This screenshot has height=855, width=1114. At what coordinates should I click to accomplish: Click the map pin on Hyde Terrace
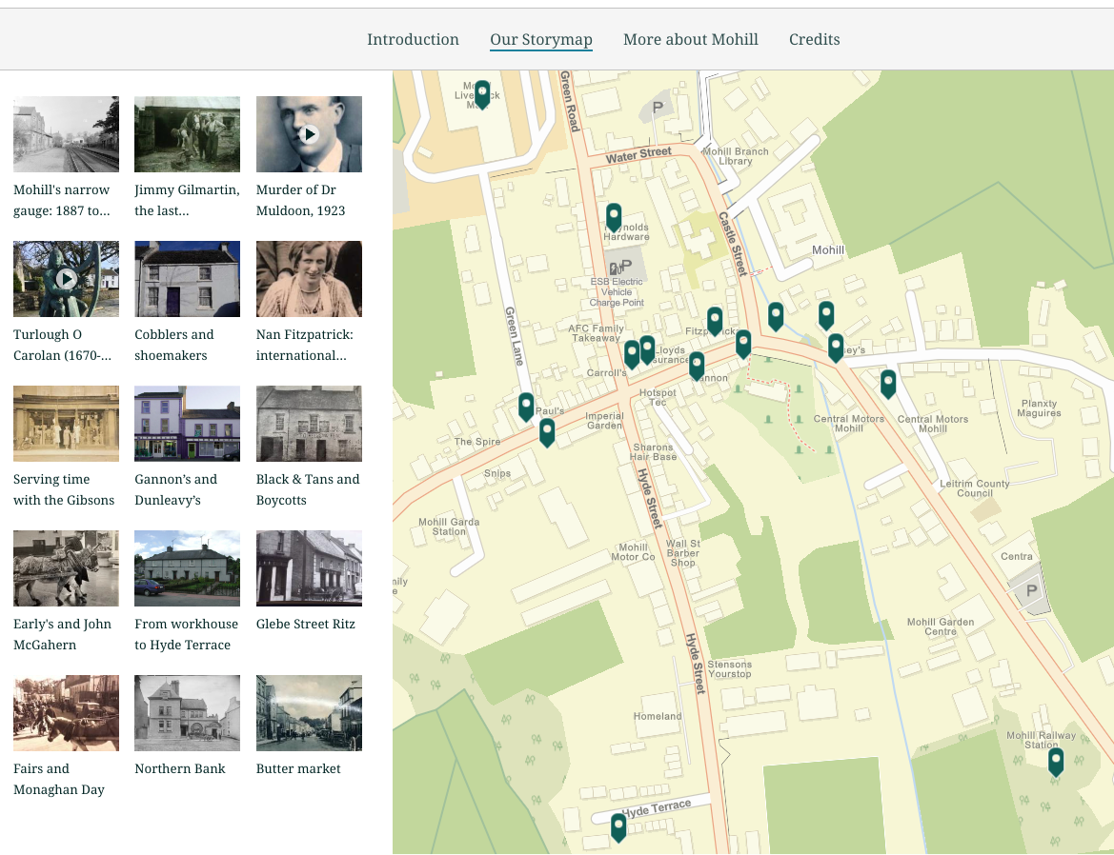[x=618, y=825]
